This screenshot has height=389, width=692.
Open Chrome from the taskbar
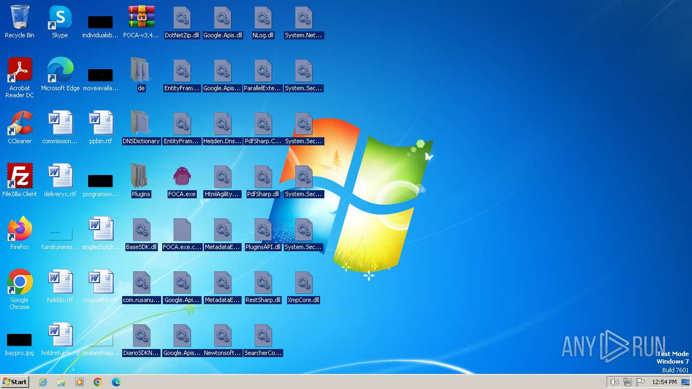pyautogui.click(x=98, y=382)
